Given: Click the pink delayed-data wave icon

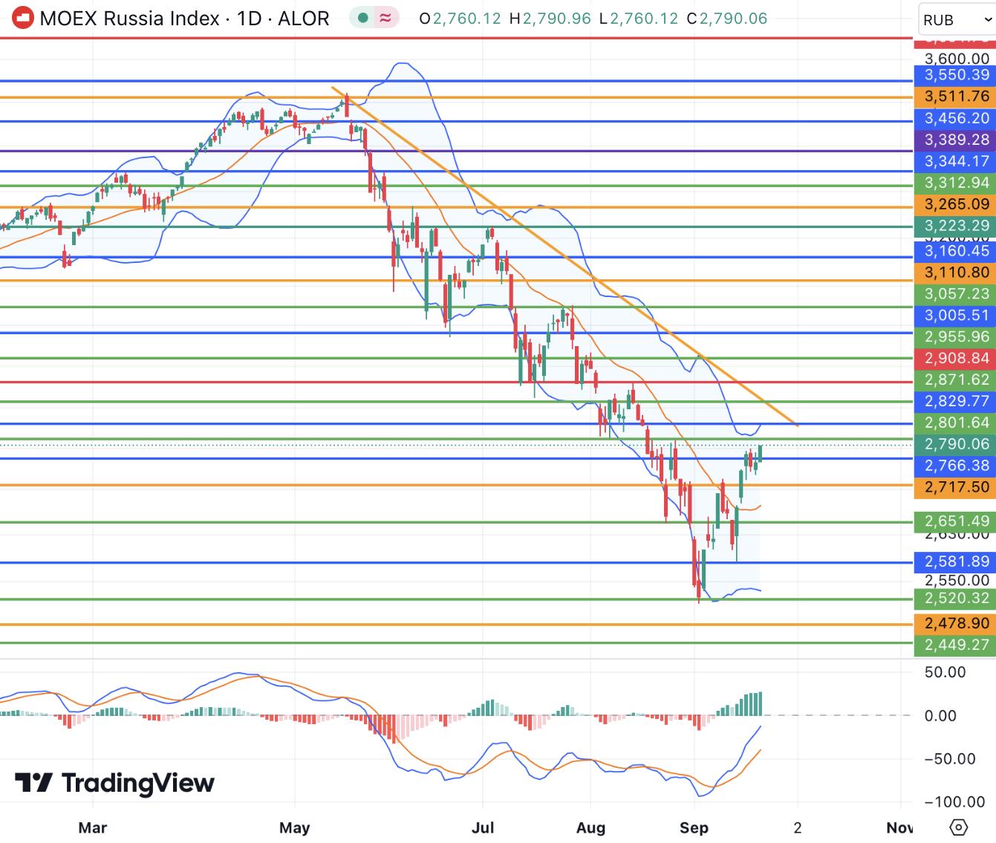Looking at the screenshot, I should [385, 18].
